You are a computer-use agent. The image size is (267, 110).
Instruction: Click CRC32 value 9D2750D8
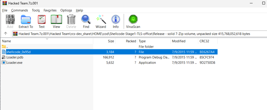pyautogui.click(x=207, y=63)
